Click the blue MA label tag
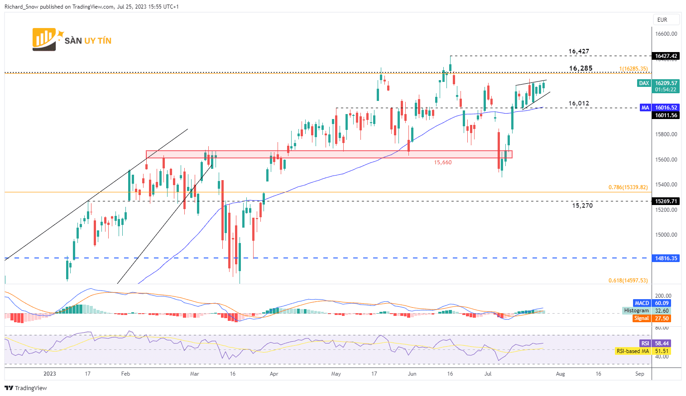The image size is (686, 396). point(645,108)
